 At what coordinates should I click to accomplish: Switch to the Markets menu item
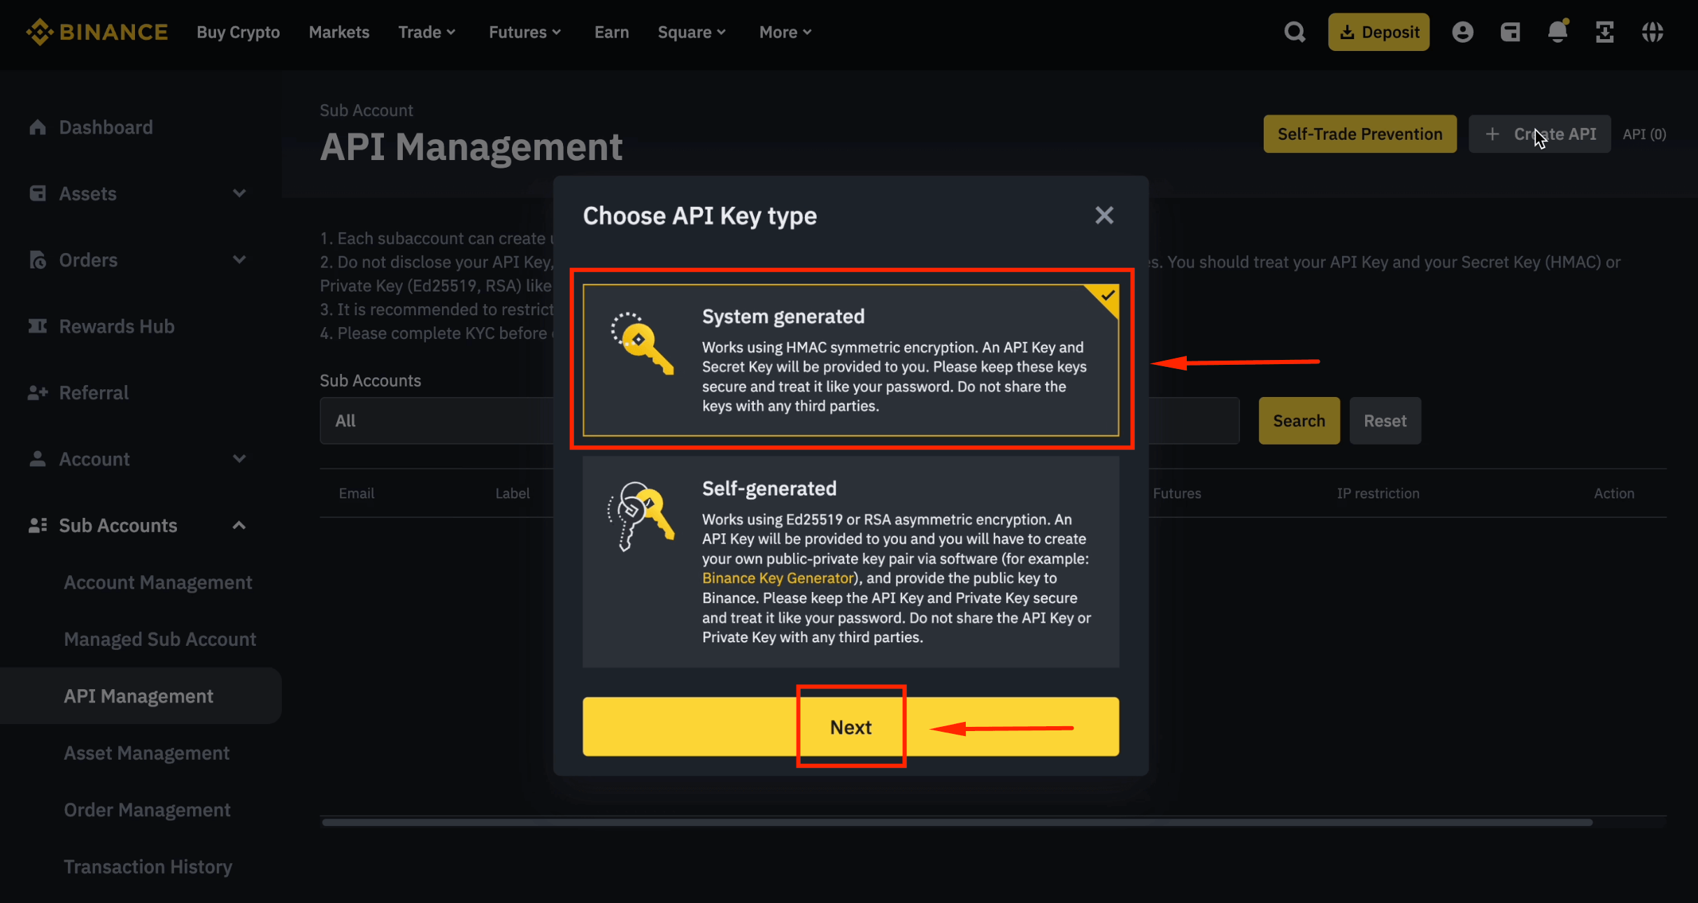338,31
